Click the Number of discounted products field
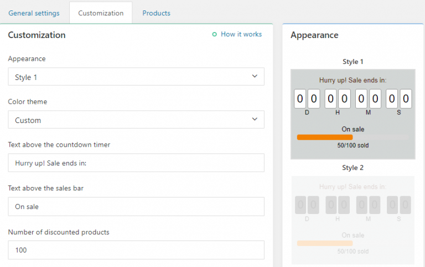The height and width of the screenshot is (267, 425). (136, 250)
